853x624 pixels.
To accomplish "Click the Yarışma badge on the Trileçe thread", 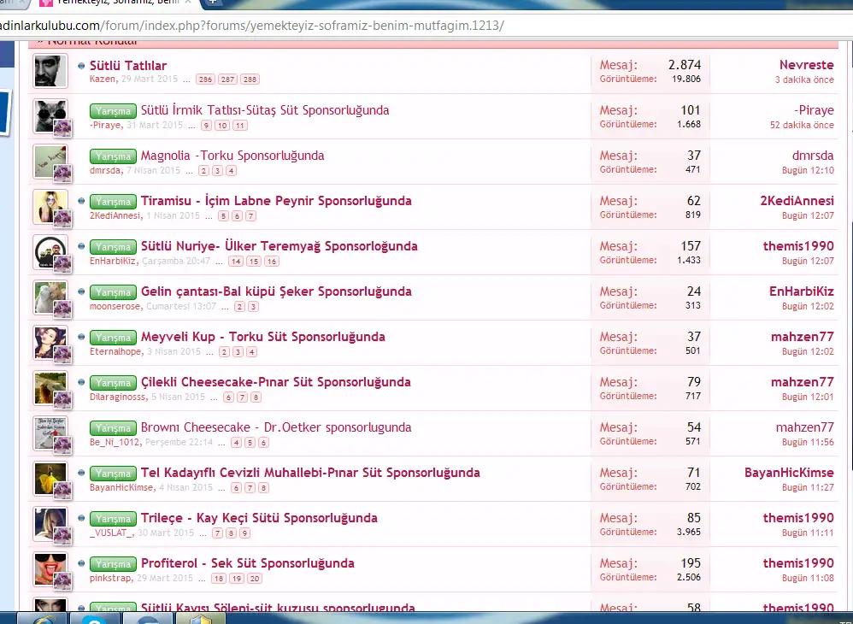I will (113, 519).
